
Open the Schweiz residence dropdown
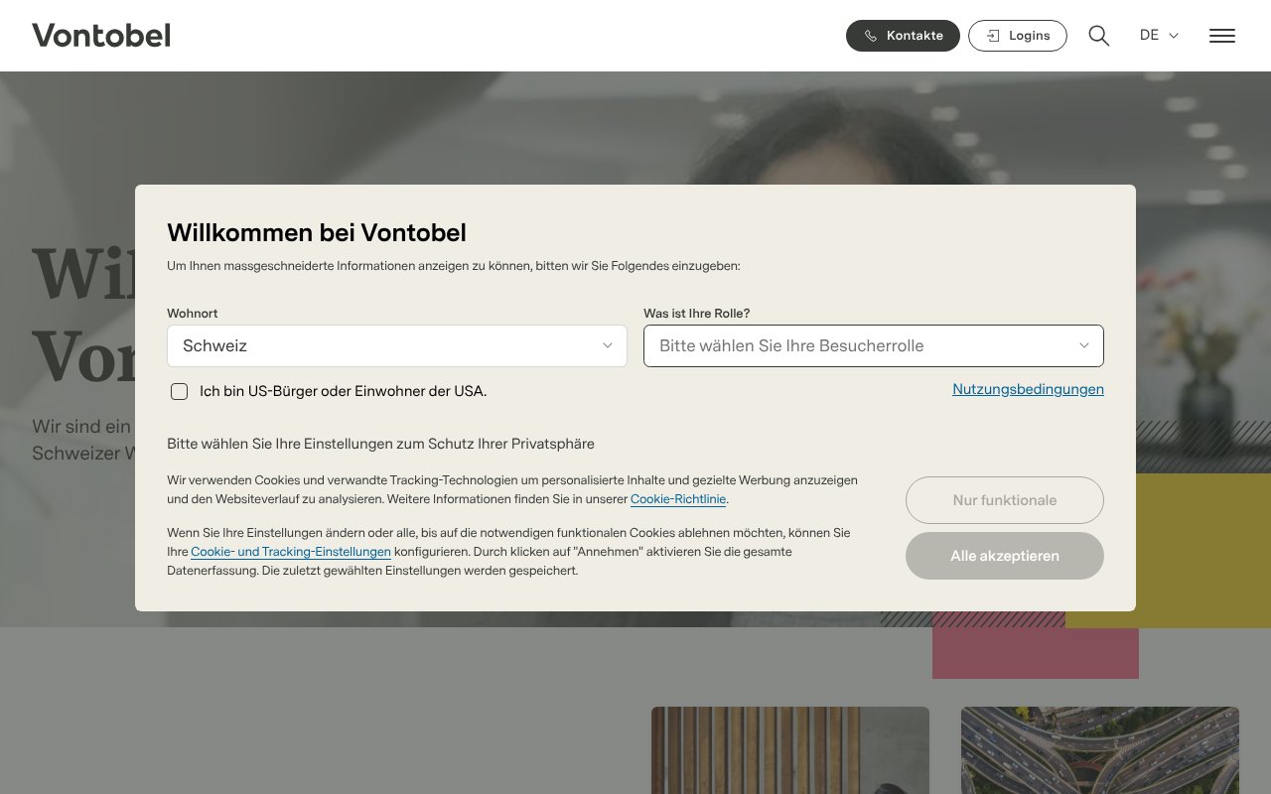(397, 345)
